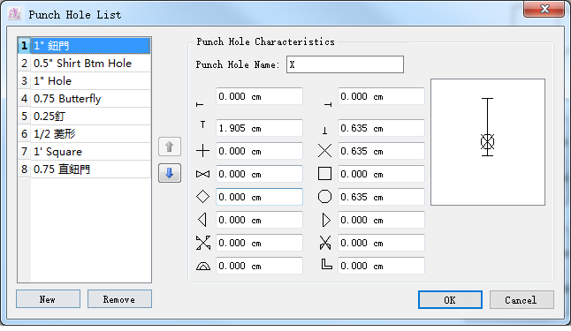This screenshot has width=571, height=331.
Task: Close the Punch Hole List dialog
Action: 544,9
